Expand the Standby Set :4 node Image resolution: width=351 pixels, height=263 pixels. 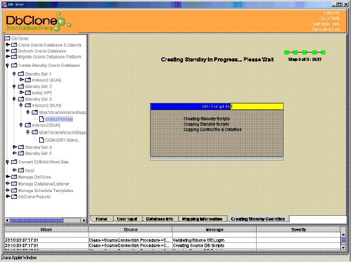14,147
